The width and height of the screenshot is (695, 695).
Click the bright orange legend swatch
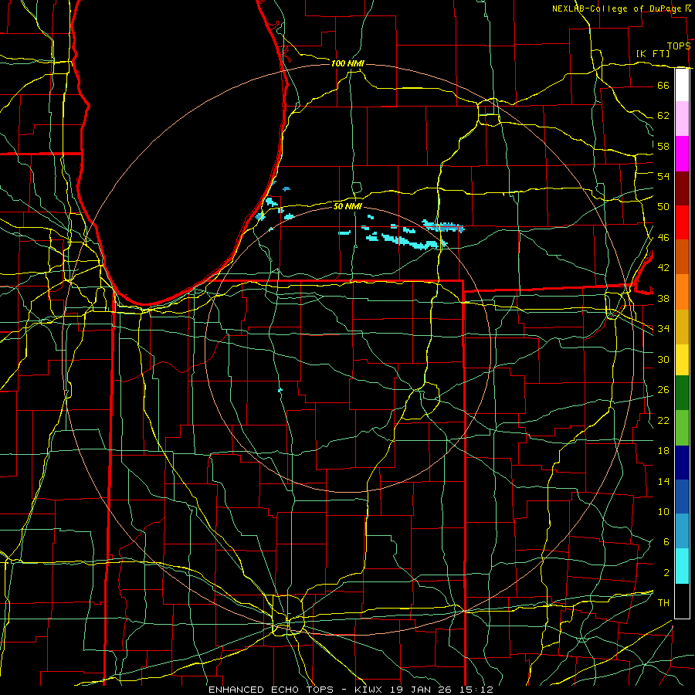(x=682, y=292)
